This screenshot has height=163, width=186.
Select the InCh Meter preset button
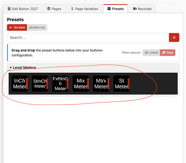[20, 84]
